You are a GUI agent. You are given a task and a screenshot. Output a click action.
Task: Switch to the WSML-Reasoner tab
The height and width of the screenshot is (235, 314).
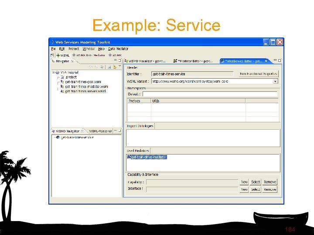pos(100,131)
